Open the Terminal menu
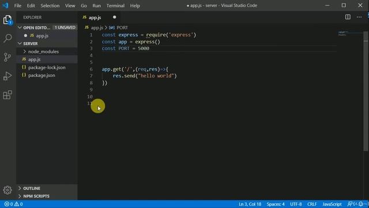The height and width of the screenshot is (208, 369). coord(115,5)
